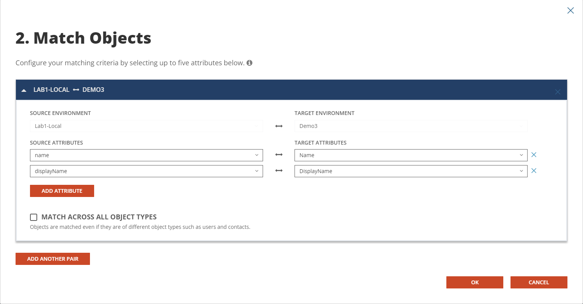Open the source attribute 'name' dropdown
The height and width of the screenshot is (304, 583).
click(x=146, y=155)
